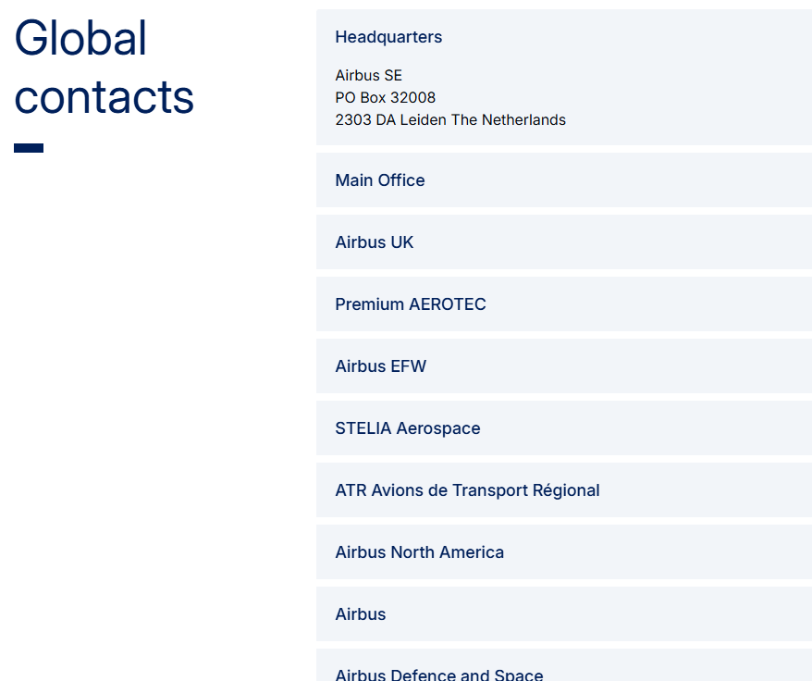Expand the Airbus EFW entry
The image size is (812, 681).
click(381, 366)
